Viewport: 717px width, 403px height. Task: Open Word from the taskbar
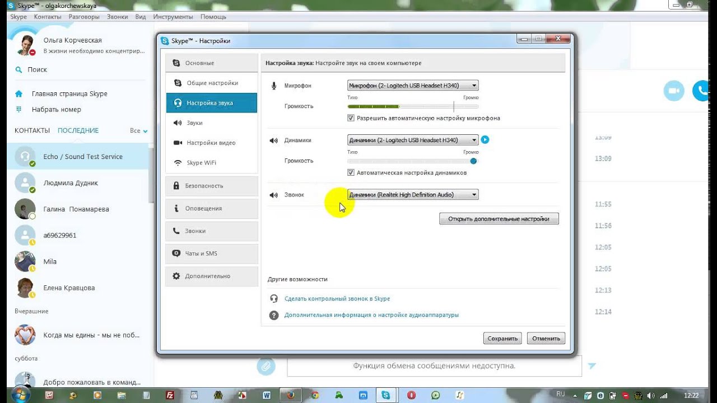click(267, 395)
